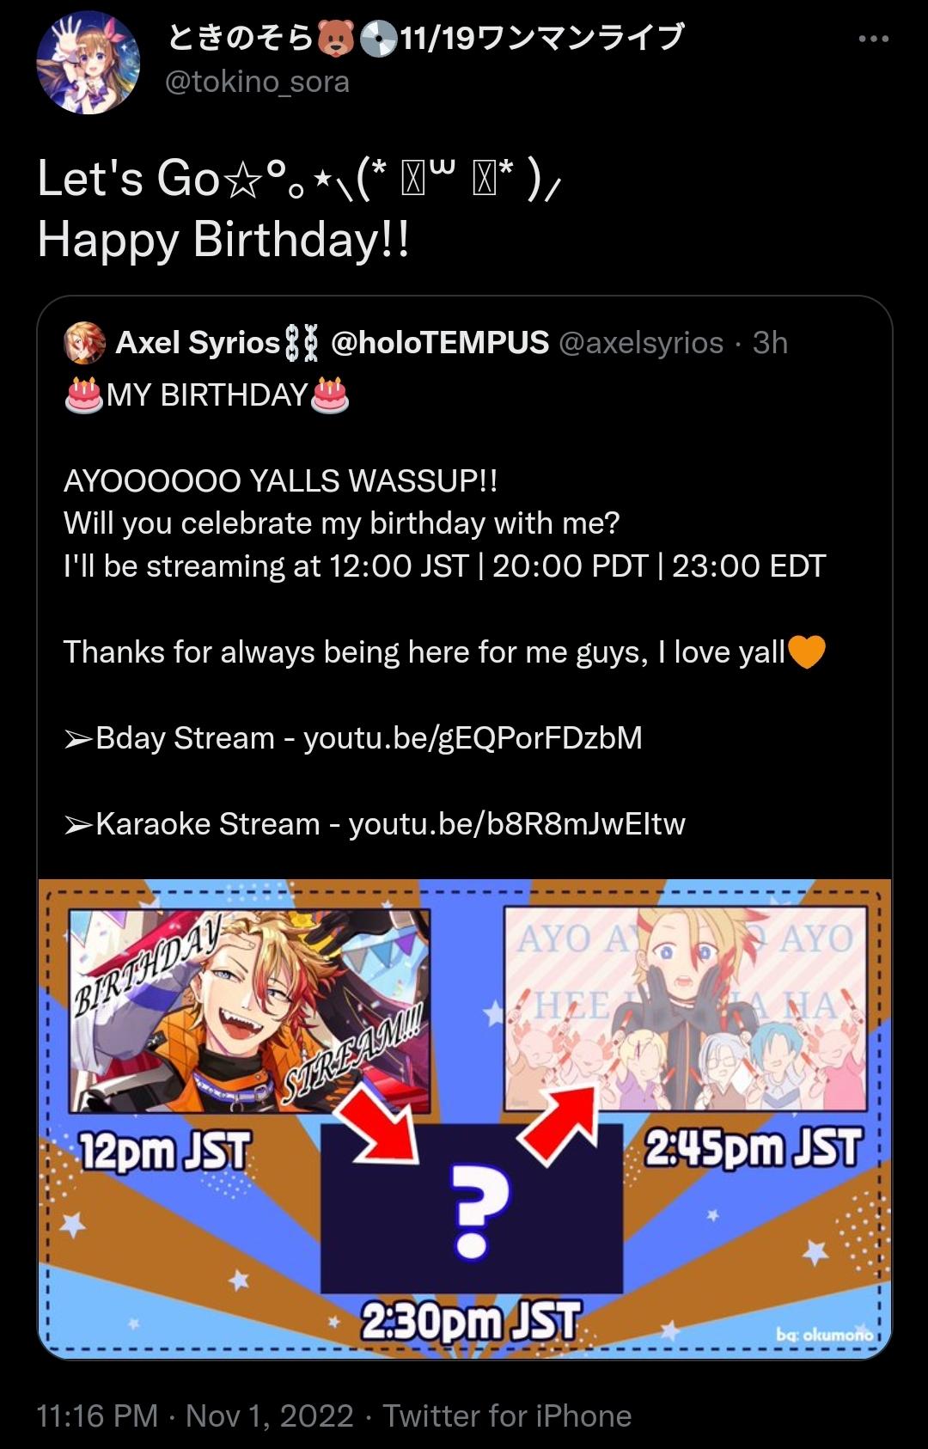This screenshot has width=928, height=1449.
Task: Open the Karaoke Stream youtu.be/b8R8mJwEItw link
Action: 516,824
